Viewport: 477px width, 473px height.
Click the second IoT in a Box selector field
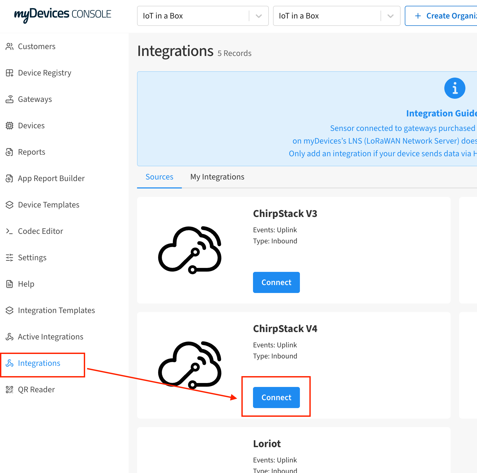tap(337, 16)
